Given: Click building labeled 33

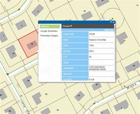Looking at the screenshot, I should 79,96.
